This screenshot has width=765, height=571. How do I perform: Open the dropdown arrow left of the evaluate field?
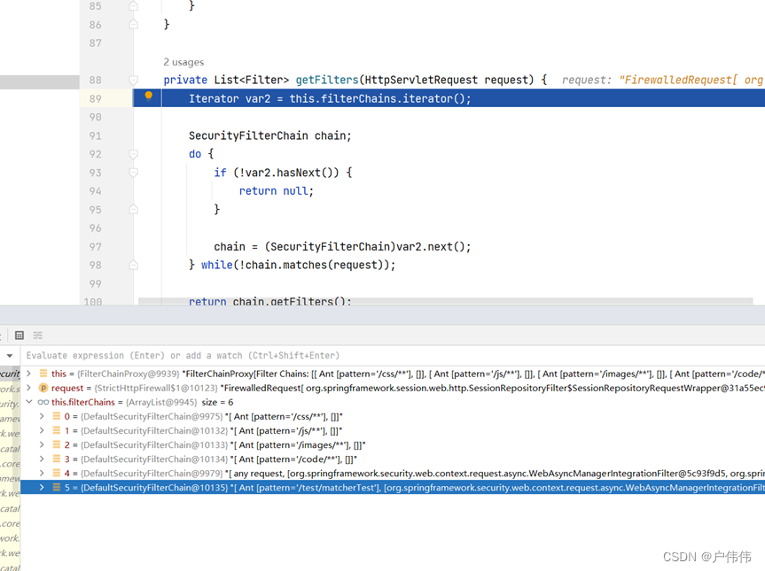point(10,356)
